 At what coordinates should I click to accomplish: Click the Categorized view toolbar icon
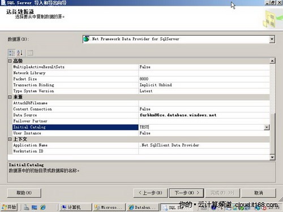[12, 53]
